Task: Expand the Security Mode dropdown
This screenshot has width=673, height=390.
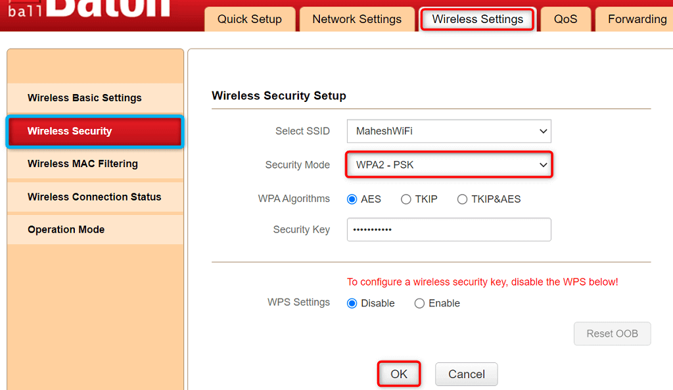Action: tap(449, 164)
